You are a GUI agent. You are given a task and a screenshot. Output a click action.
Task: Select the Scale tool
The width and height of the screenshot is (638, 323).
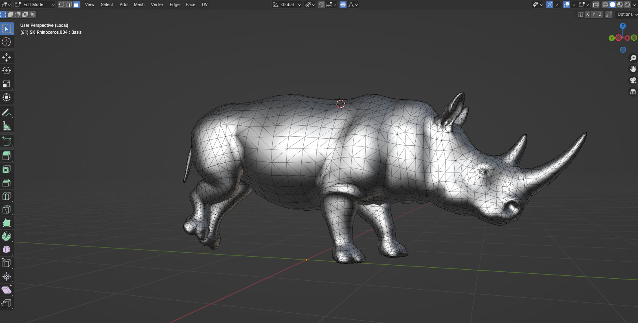click(x=7, y=84)
